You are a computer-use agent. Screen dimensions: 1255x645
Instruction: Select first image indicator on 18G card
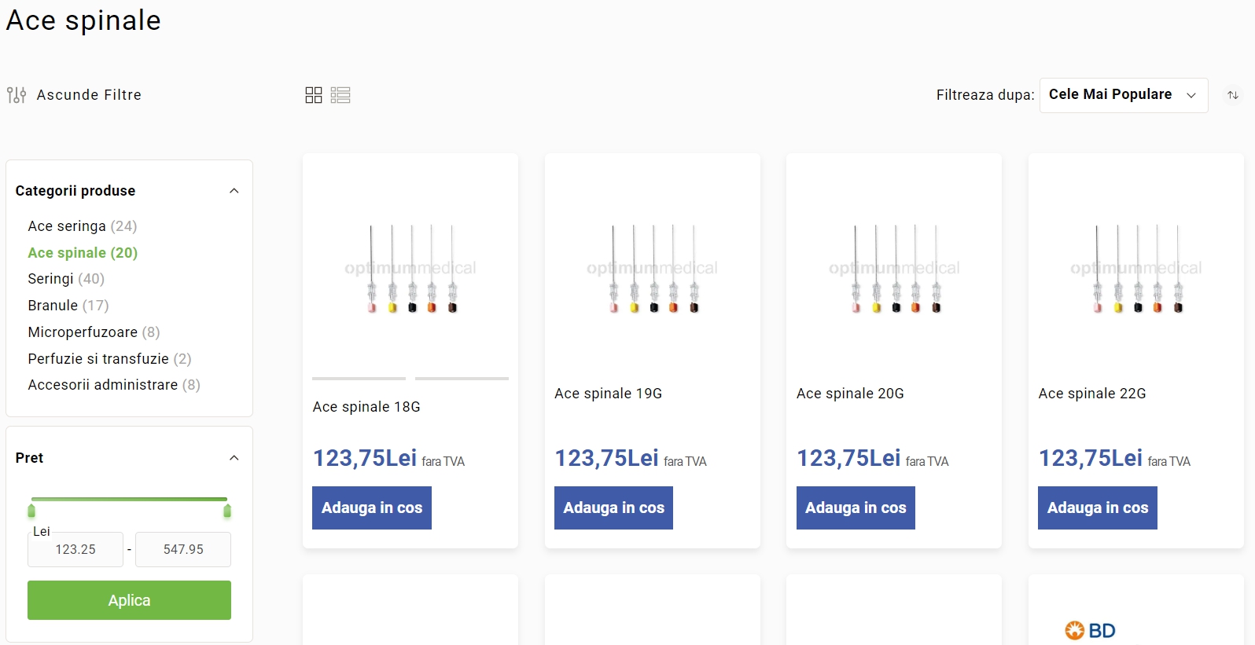(x=359, y=379)
